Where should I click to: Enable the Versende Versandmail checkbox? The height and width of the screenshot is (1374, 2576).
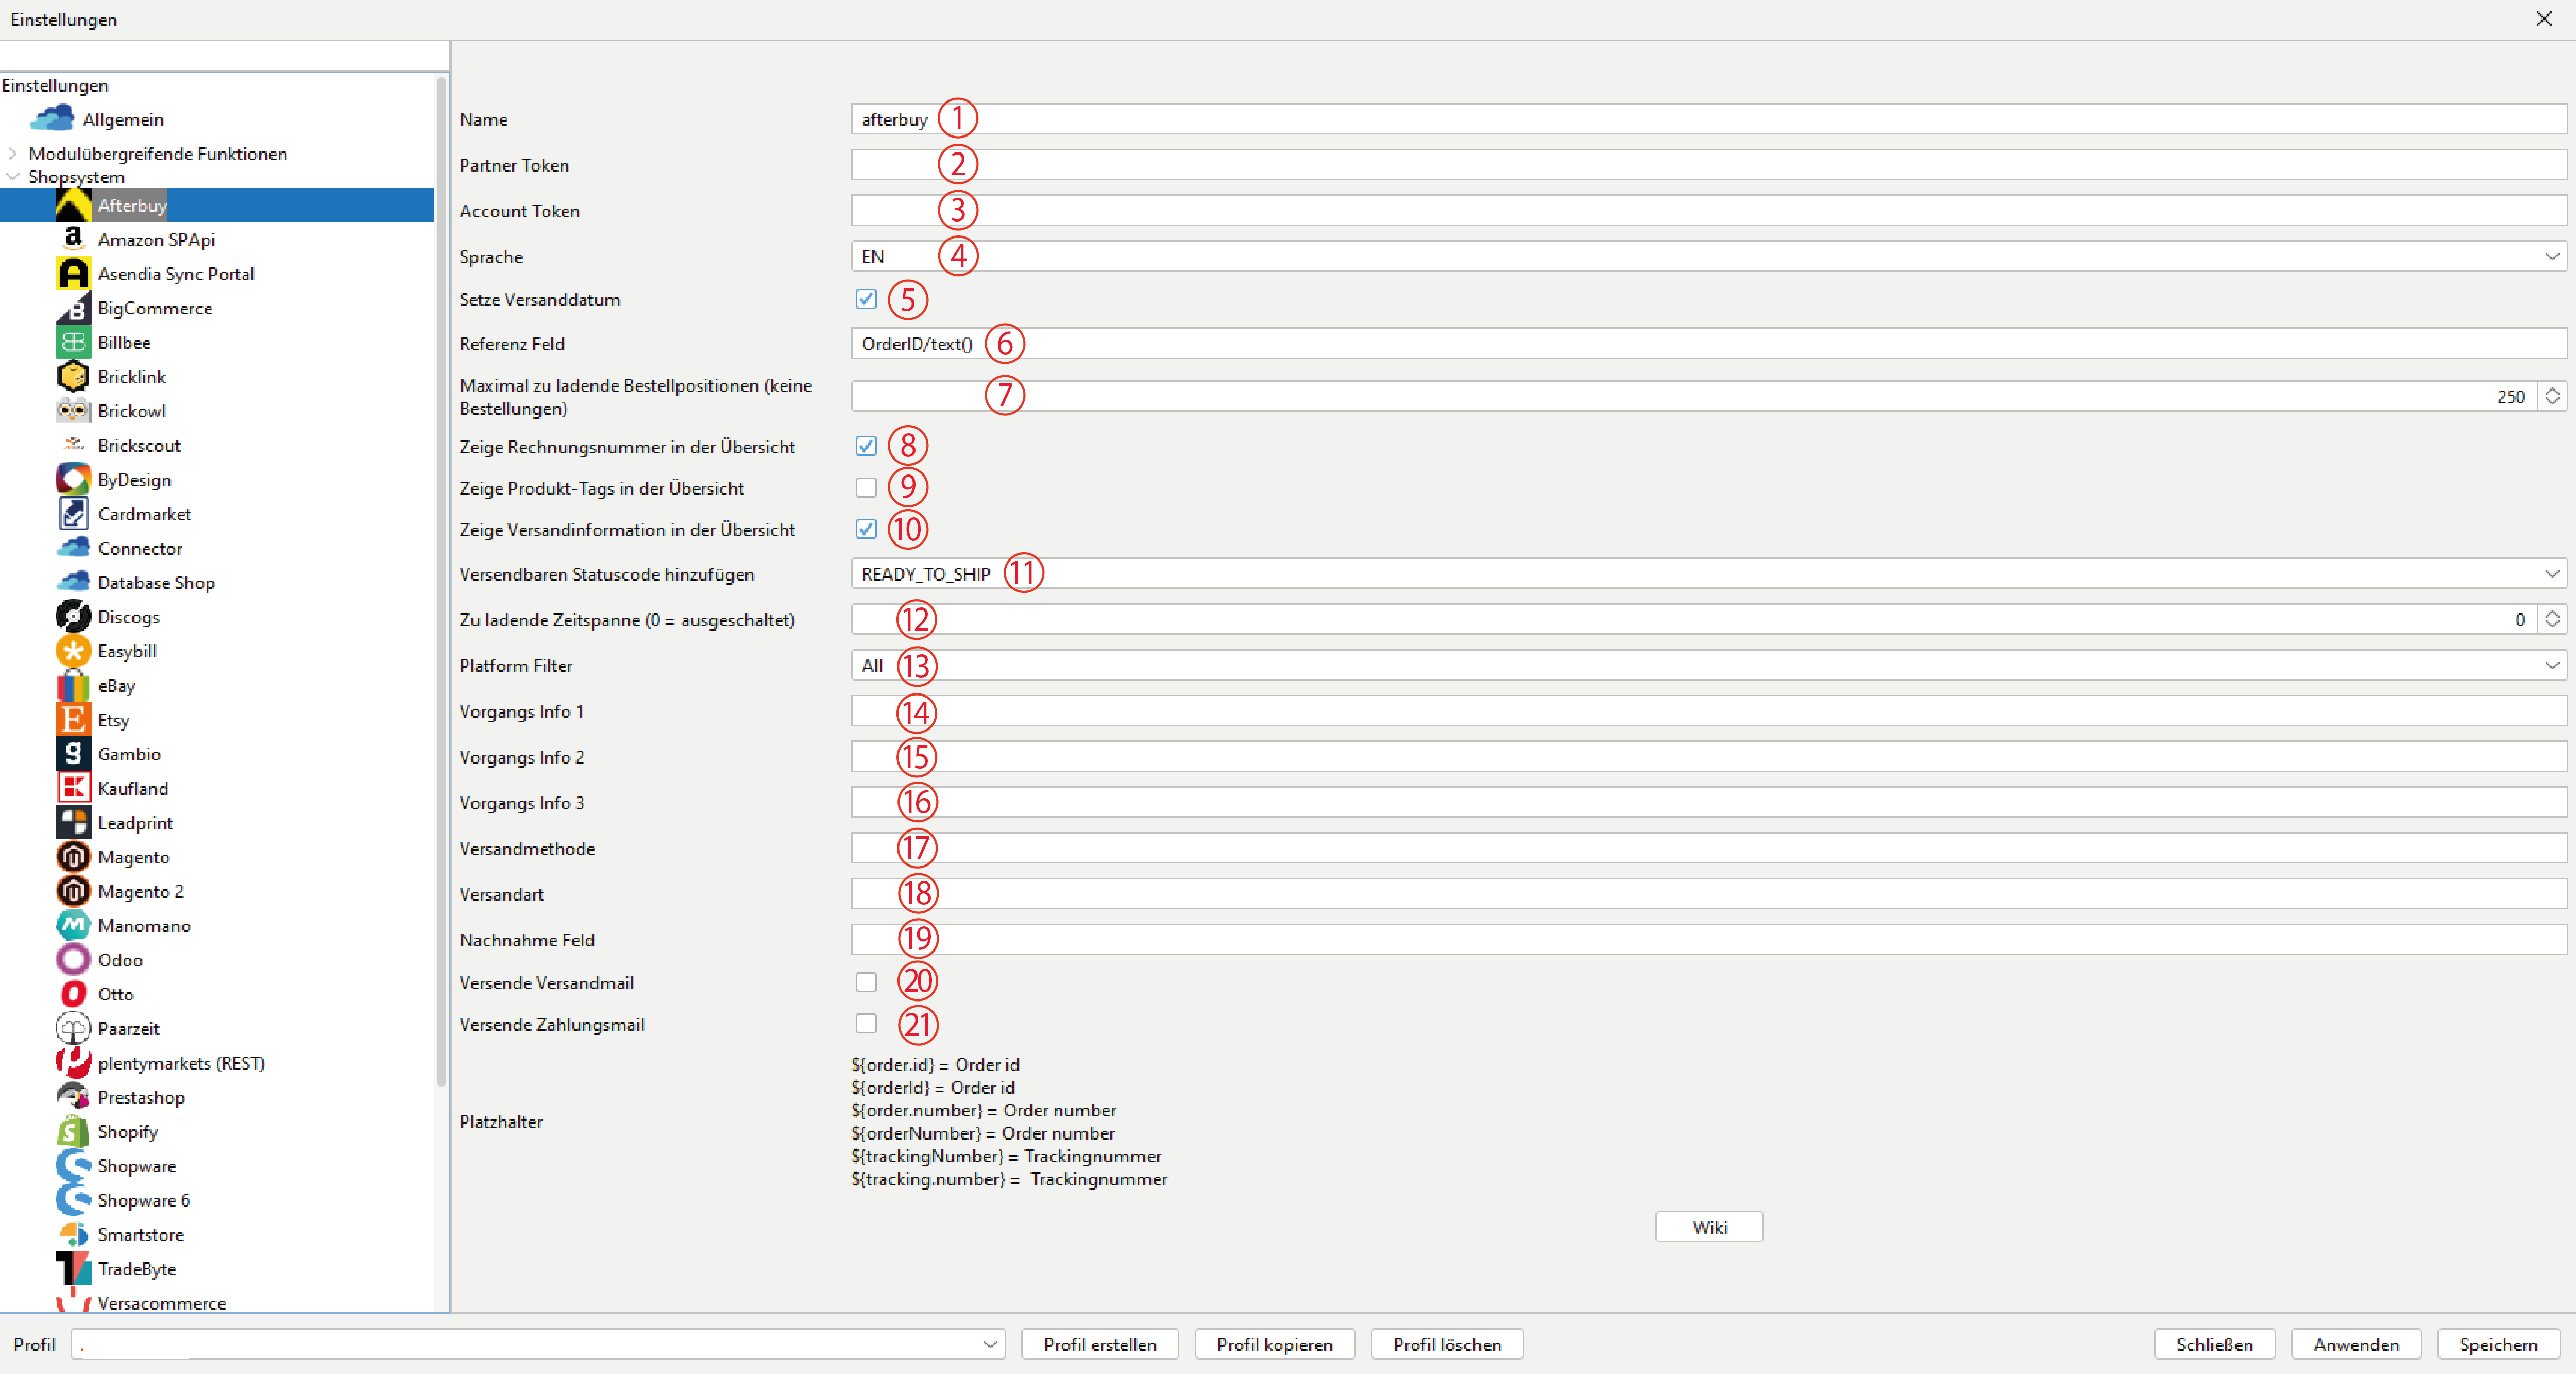866,982
